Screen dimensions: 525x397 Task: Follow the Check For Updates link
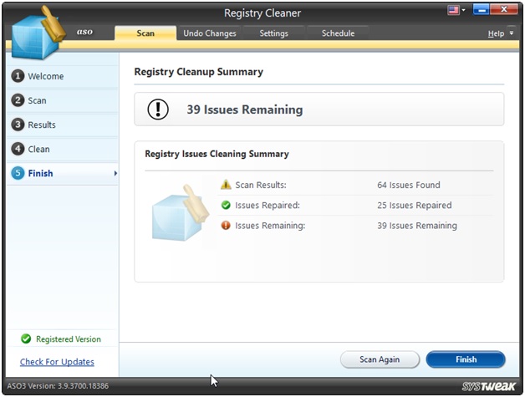pyautogui.click(x=57, y=362)
